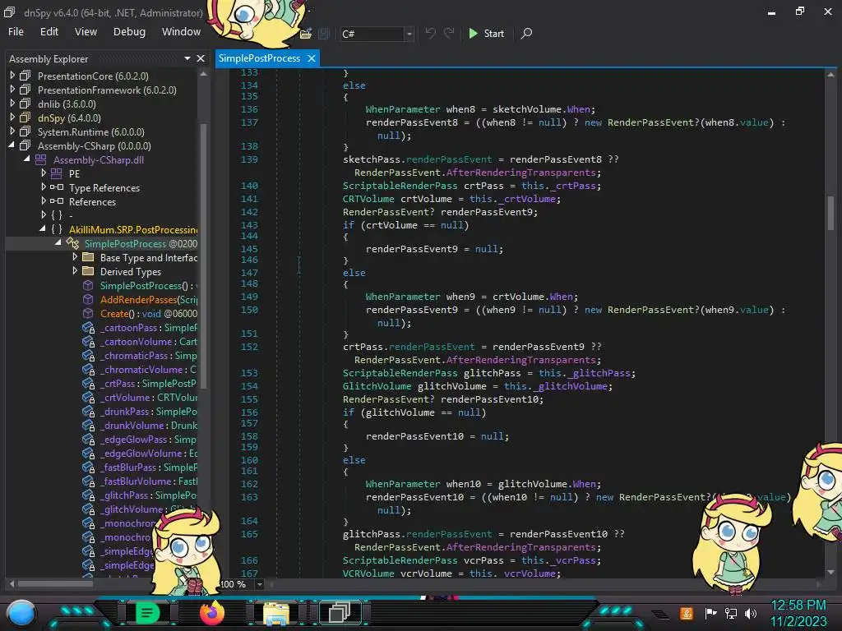This screenshot has height=631, width=842.
Task: Collapse the Assembly-CSharp.dll module node
Action: point(26,159)
